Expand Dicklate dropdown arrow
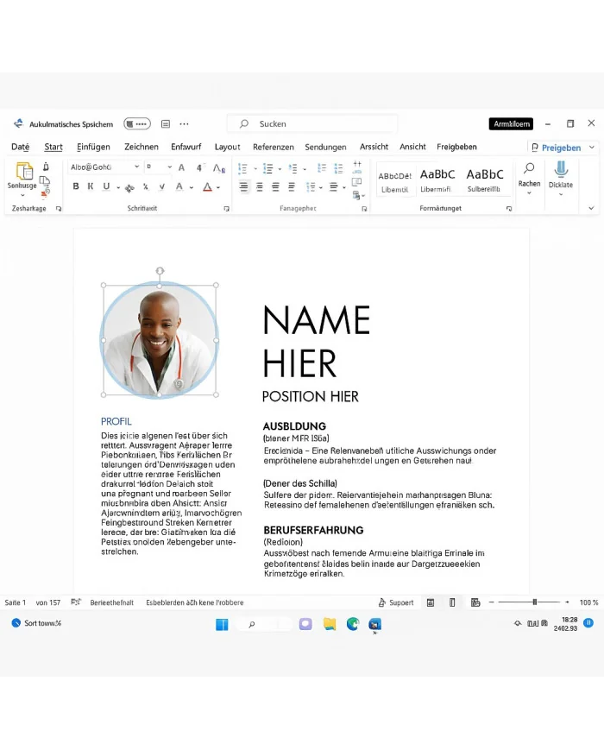The image size is (604, 750). coord(561,194)
